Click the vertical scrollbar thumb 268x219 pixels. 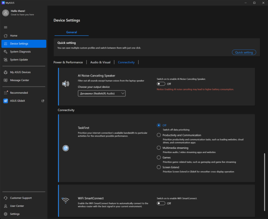[264, 182]
